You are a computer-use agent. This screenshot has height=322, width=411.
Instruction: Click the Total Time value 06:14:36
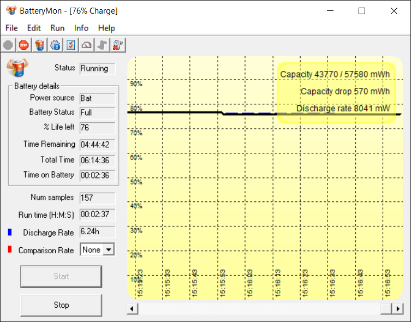click(x=98, y=160)
